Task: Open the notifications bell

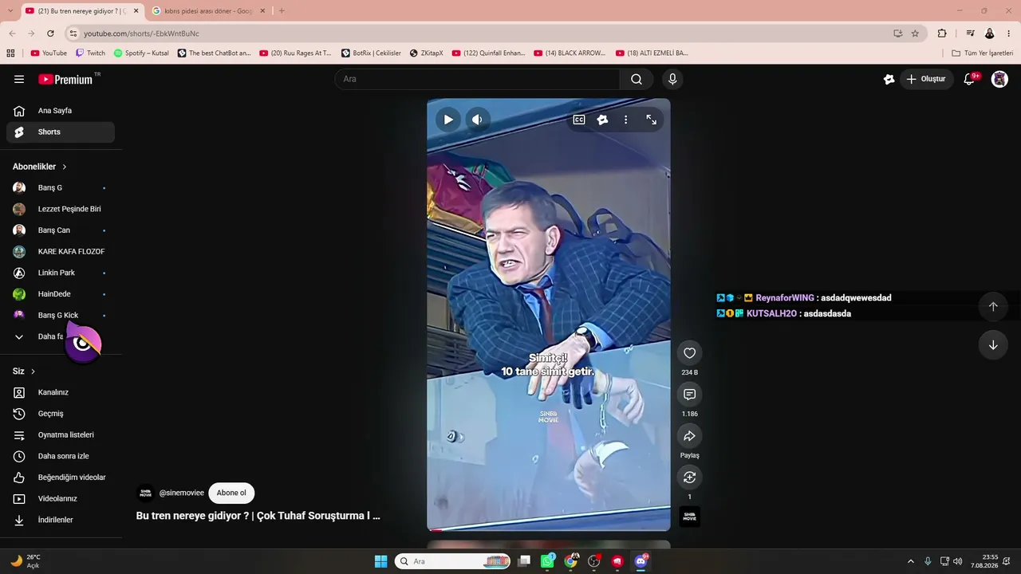Action: pyautogui.click(x=969, y=79)
